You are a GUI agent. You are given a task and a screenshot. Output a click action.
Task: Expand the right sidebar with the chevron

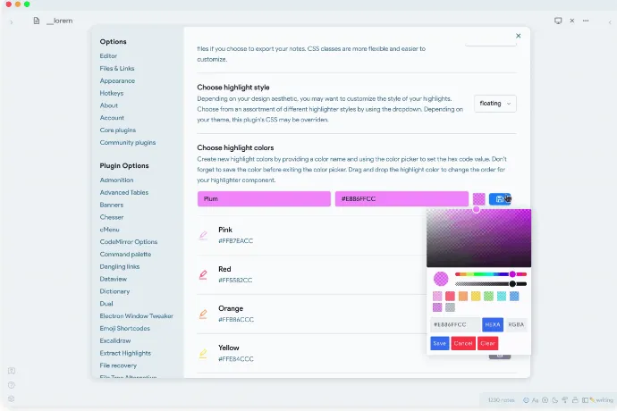pyautogui.click(x=610, y=22)
